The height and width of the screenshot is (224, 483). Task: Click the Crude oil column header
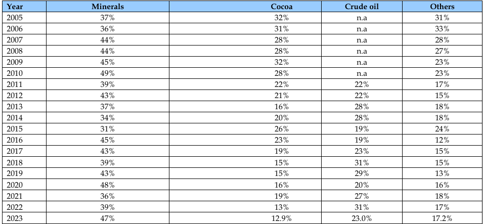[362, 7]
